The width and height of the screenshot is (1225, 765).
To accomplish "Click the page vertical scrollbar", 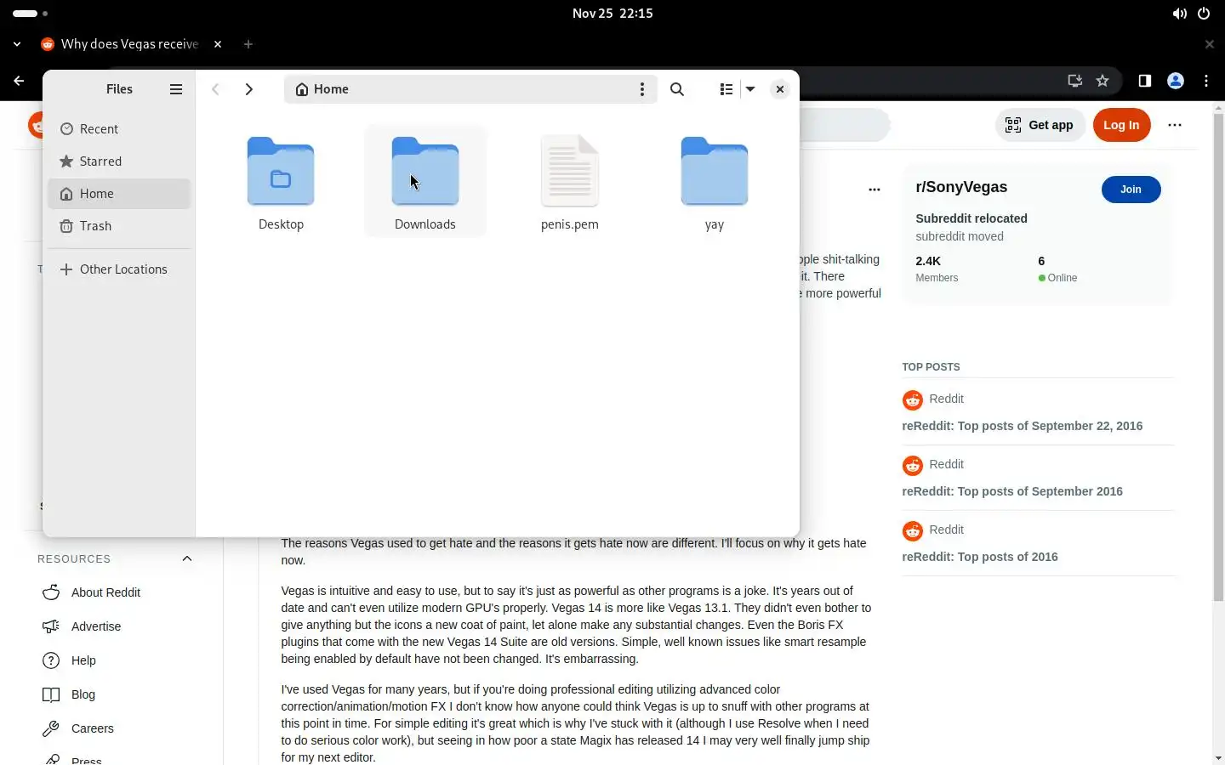I will 1218,357.
